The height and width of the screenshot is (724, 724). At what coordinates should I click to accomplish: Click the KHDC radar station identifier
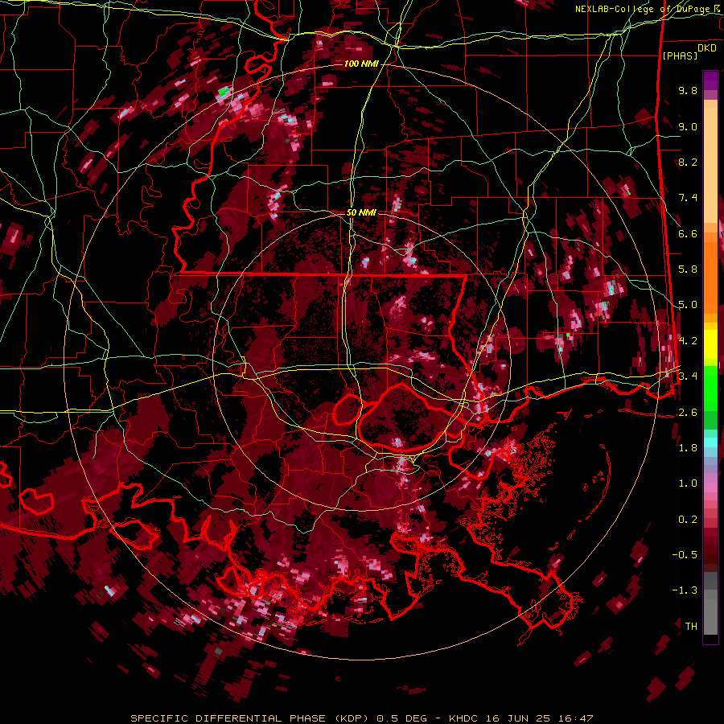pos(466,718)
